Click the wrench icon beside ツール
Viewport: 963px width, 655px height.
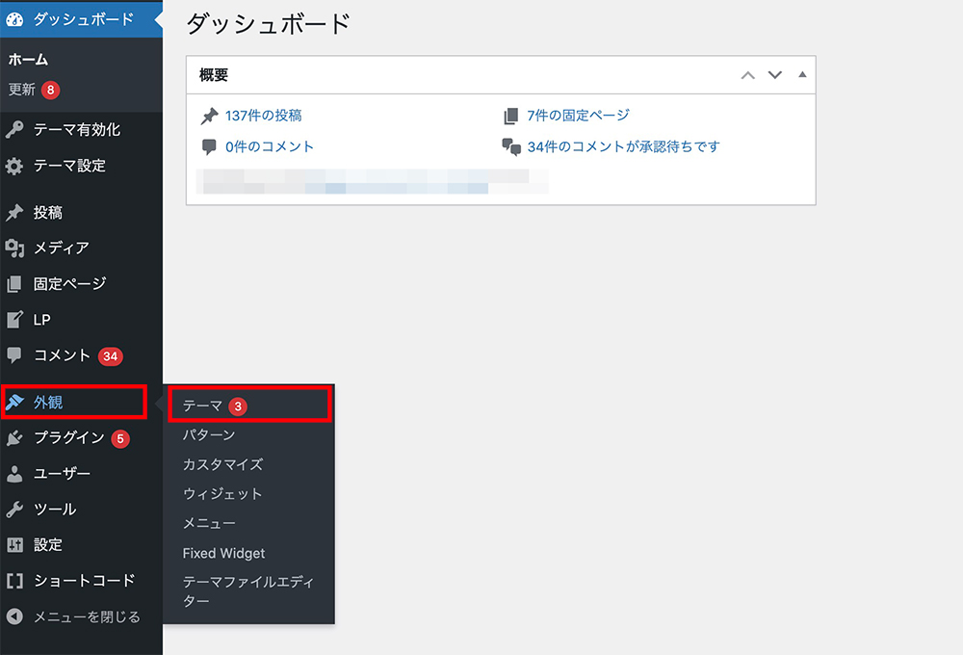[x=14, y=510]
